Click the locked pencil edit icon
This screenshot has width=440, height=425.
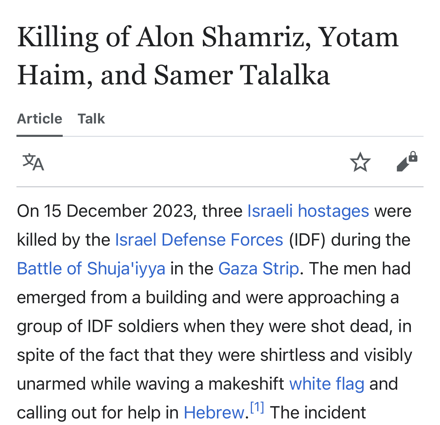(x=407, y=161)
